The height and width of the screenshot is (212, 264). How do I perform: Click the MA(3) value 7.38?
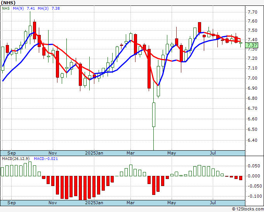pyautogui.click(x=56, y=9)
